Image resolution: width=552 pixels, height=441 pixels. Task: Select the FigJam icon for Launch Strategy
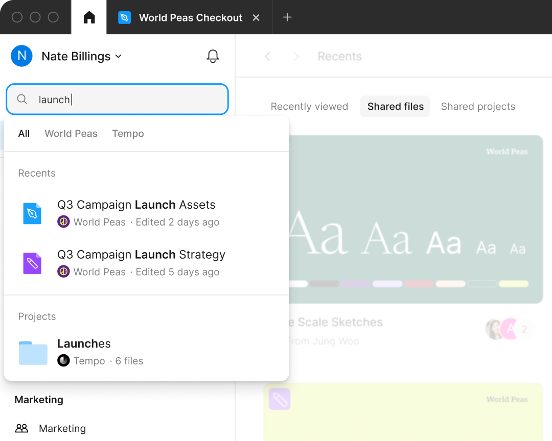pos(32,263)
